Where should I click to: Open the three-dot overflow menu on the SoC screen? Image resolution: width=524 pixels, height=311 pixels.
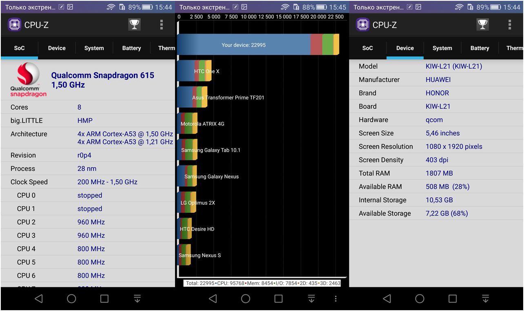click(x=162, y=25)
